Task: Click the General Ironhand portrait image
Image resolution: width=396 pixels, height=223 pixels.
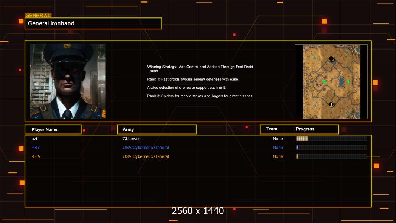Action: pos(67,81)
